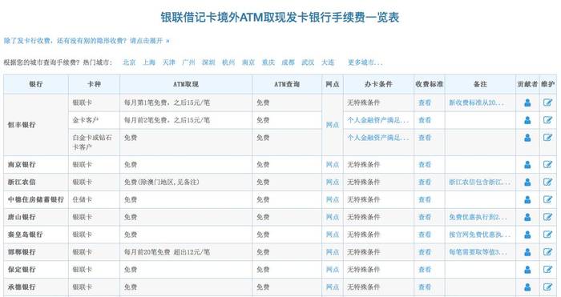Click the contributor icon for 保定银行 row
The width and height of the screenshot is (561, 297).
click(x=527, y=270)
